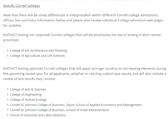Click red chevron beside Industrial and Labor Relations
Viewport: 168px width, 119px height.
coord(8,115)
